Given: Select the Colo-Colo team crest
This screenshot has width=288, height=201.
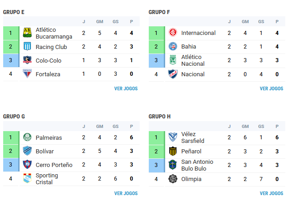Looking at the screenshot, I should (27, 60).
